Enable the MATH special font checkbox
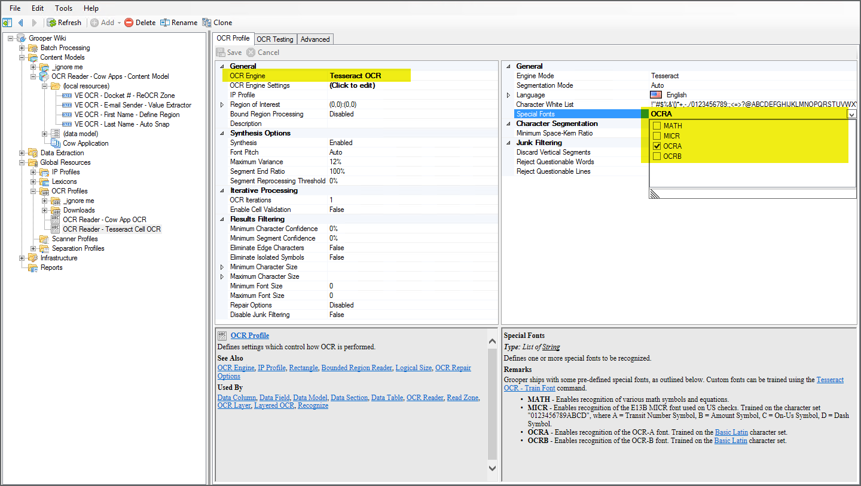This screenshot has width=861, height=486. point(657,126)
